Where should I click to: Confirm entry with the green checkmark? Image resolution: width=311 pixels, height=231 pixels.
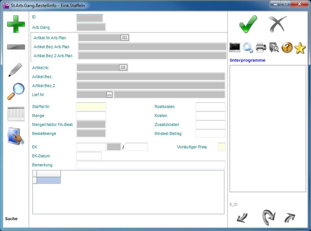tap(248, 24)
